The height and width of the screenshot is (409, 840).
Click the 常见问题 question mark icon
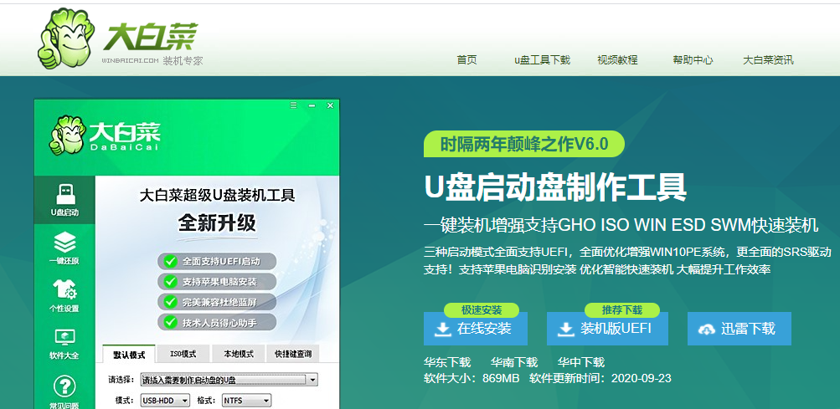click(x=64, y=389)
